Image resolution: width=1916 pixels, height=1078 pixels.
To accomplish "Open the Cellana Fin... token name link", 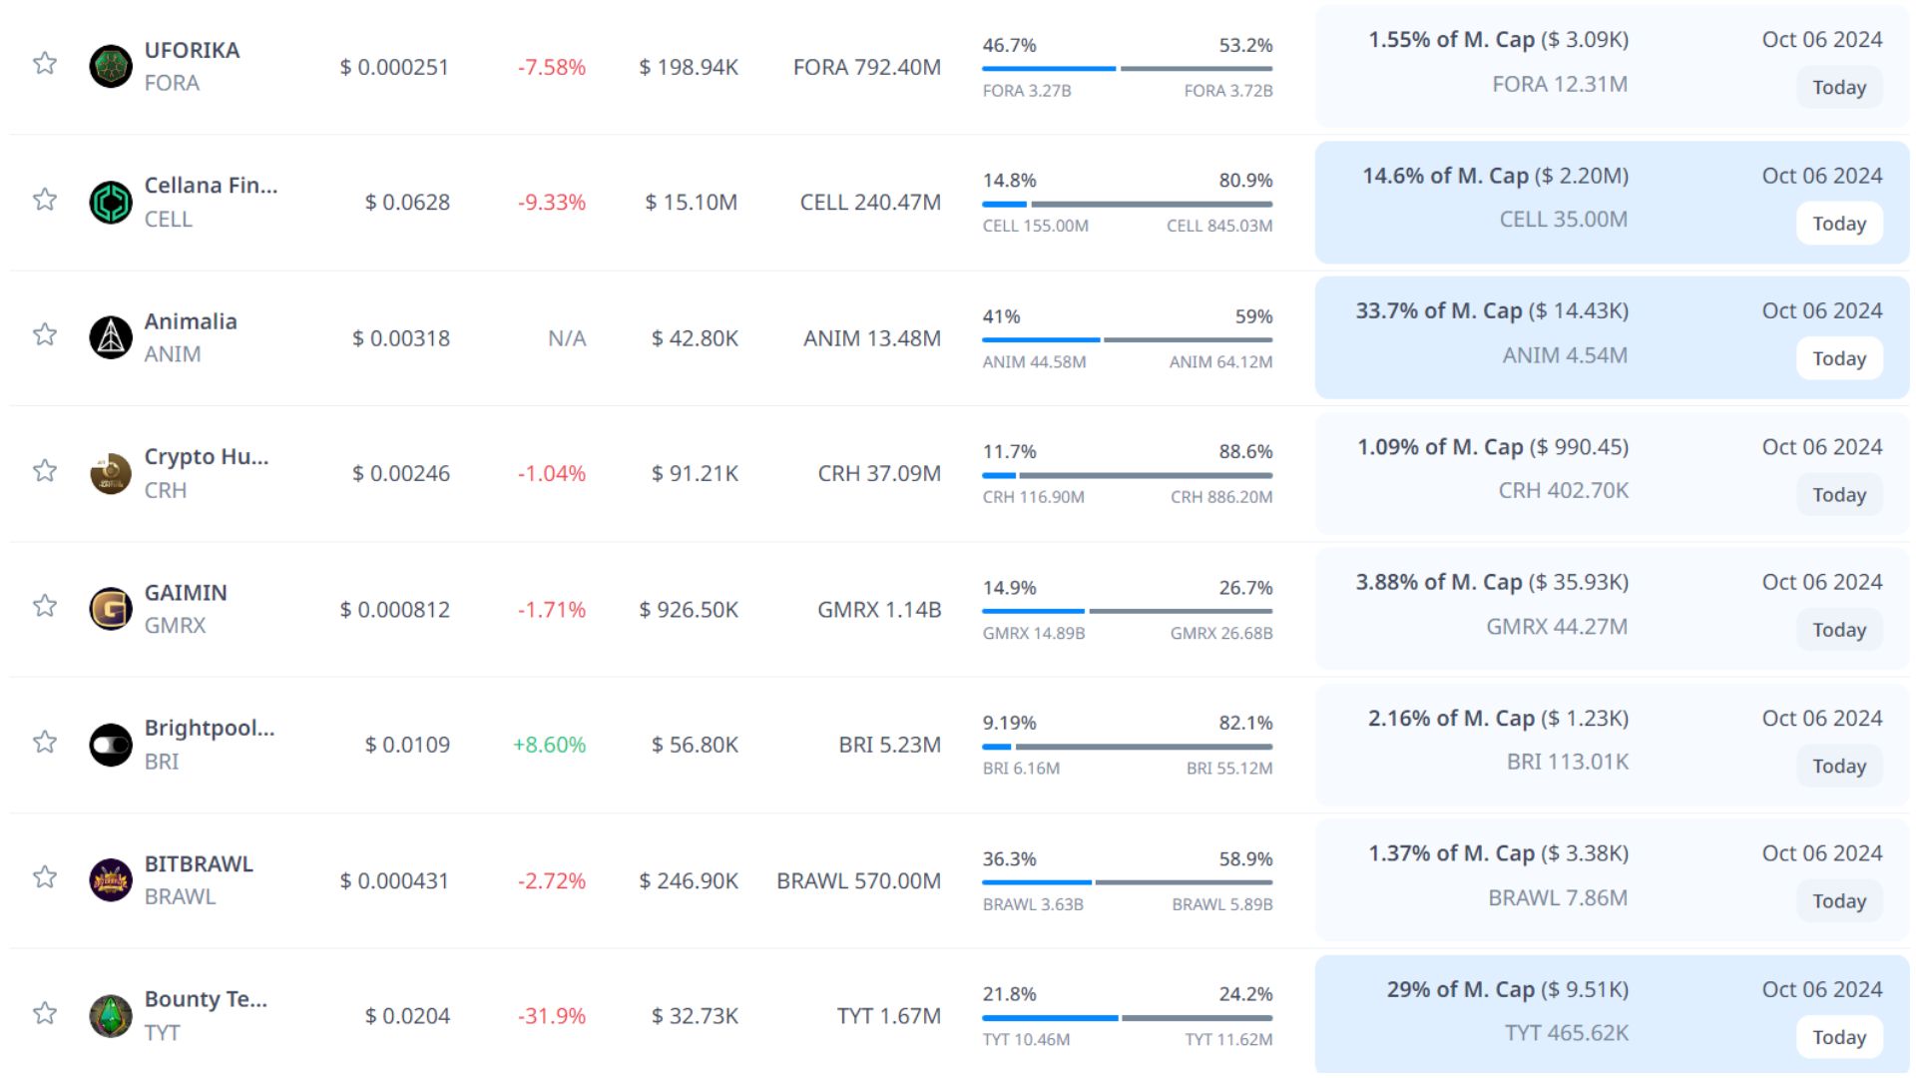I will tap(211, 186).
